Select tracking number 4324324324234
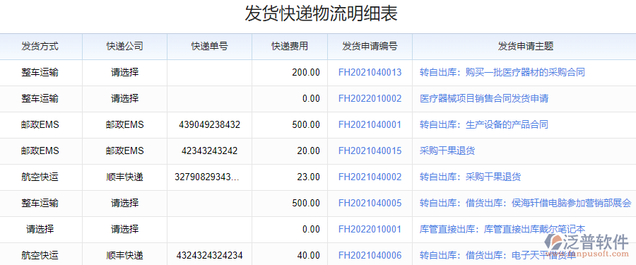This screenshot has width=636, height=265. coord(209,255)
